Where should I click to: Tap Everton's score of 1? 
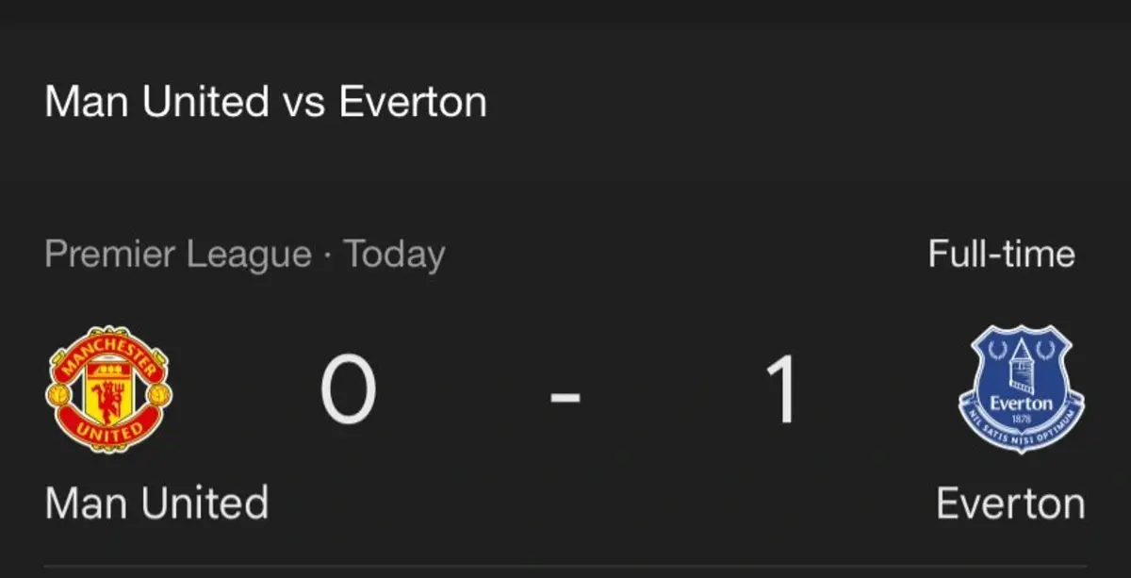click(782, 390)
